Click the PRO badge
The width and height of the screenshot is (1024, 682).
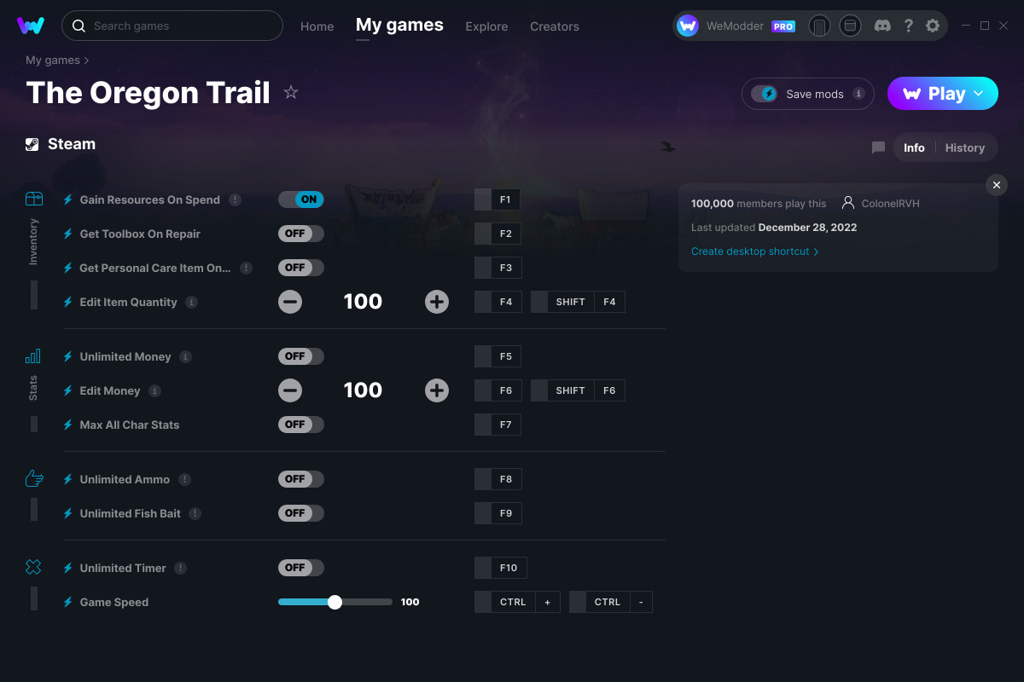coord(783,26)
